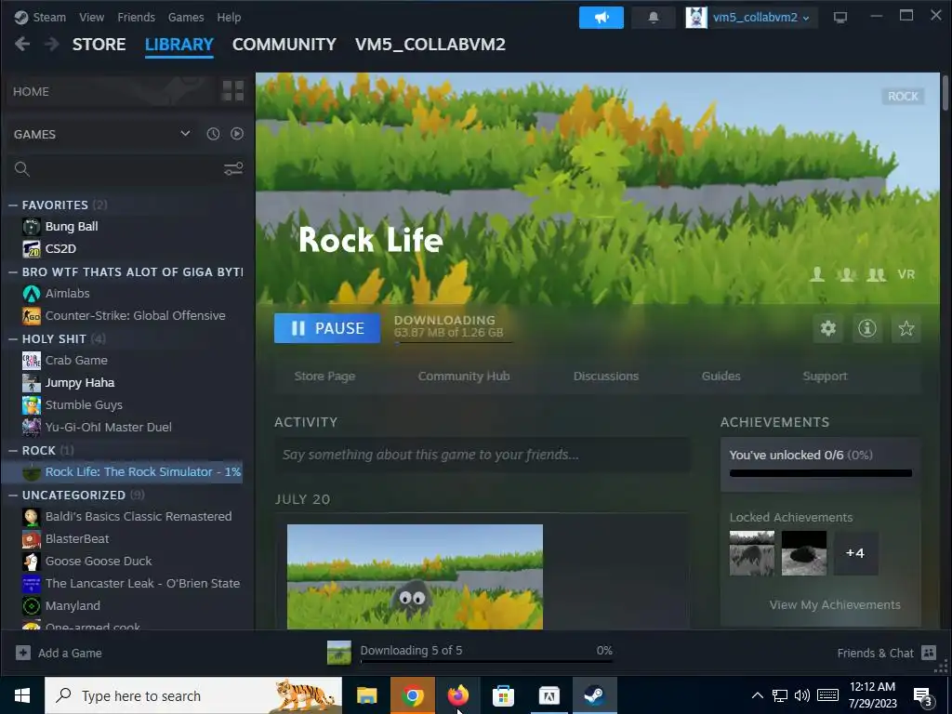Toggle ready-to-play filter icon

click(237, 134)
